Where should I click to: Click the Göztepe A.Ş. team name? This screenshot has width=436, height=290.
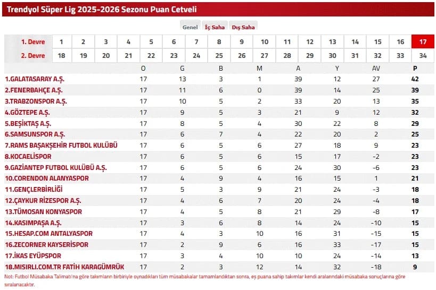pos(27,113)
